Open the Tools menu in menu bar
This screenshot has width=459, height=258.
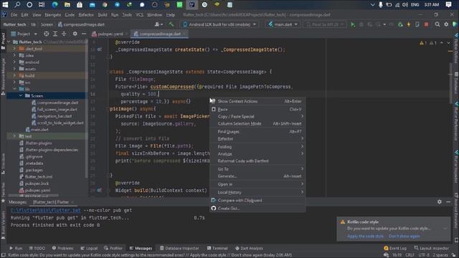(127, 14)
